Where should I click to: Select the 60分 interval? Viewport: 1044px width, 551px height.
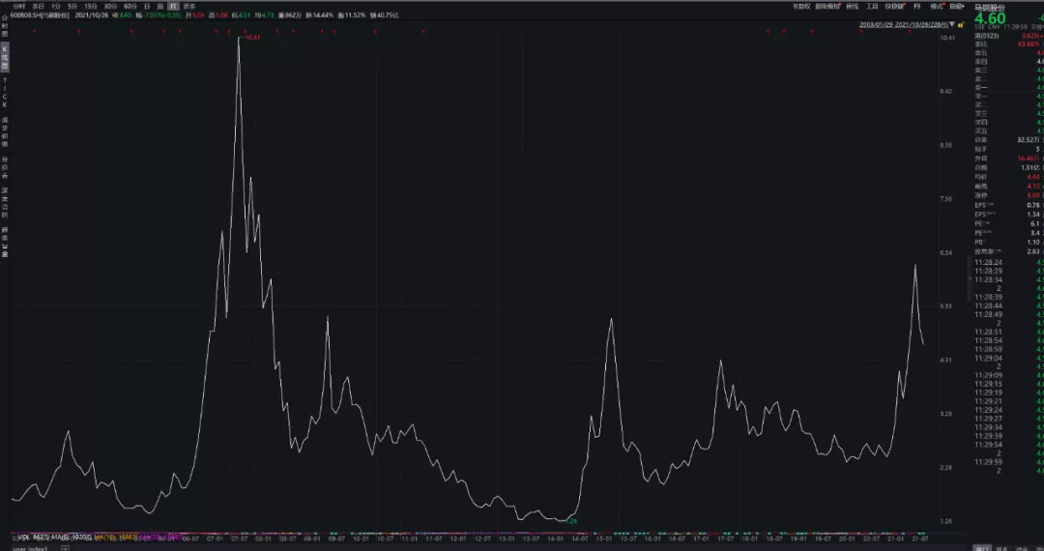tap(130, 6)
